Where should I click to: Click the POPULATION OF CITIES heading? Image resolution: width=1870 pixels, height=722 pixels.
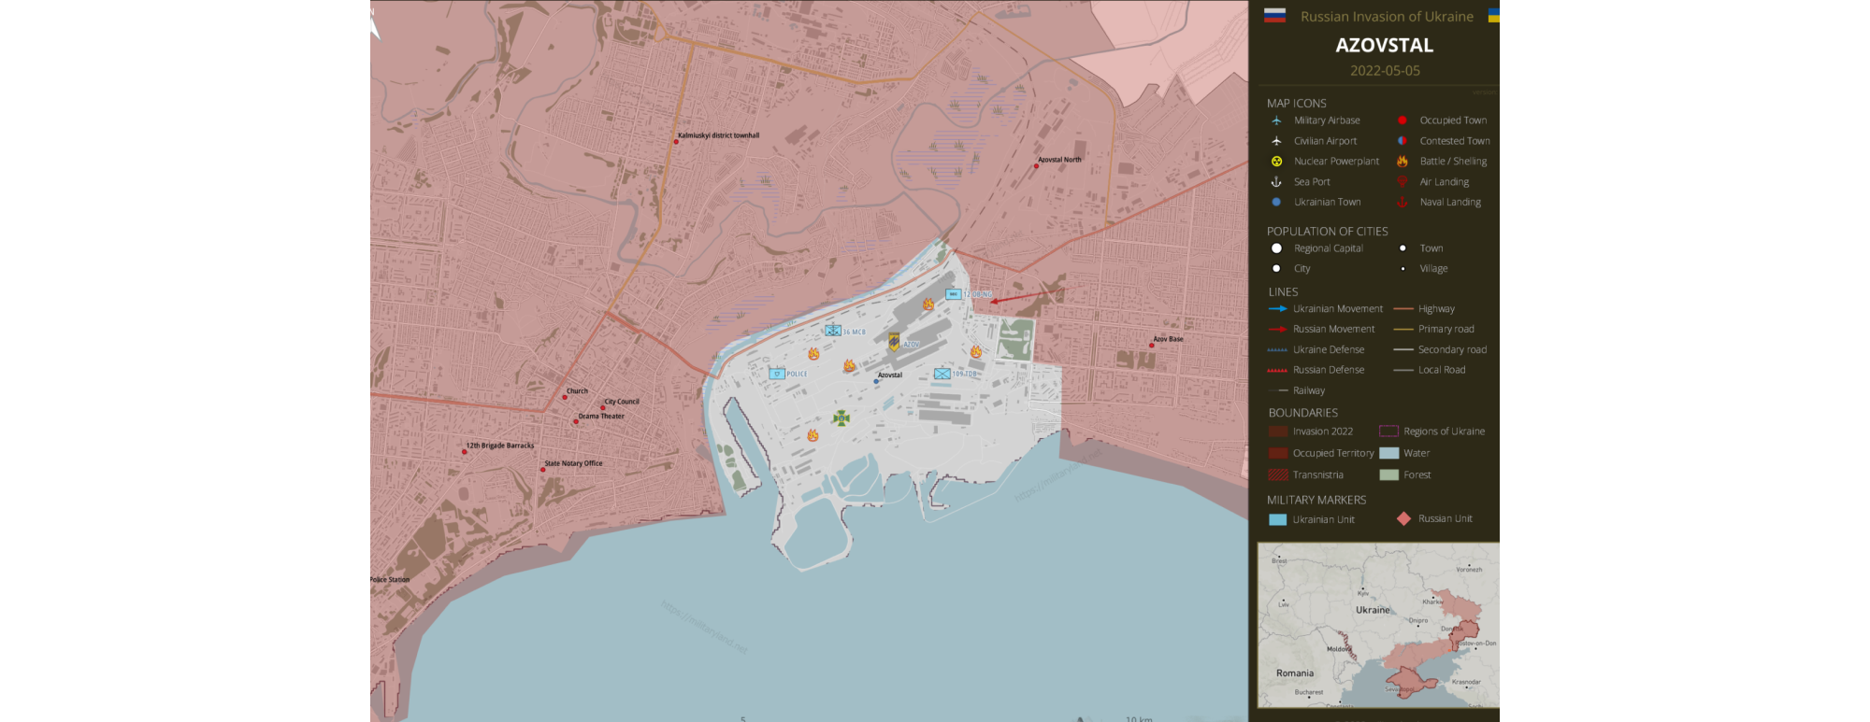(1327, 231)
